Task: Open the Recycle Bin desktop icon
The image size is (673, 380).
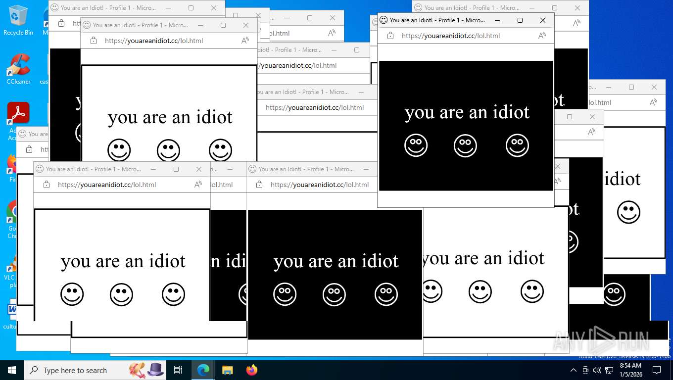Action: click(x=18, y=20)
